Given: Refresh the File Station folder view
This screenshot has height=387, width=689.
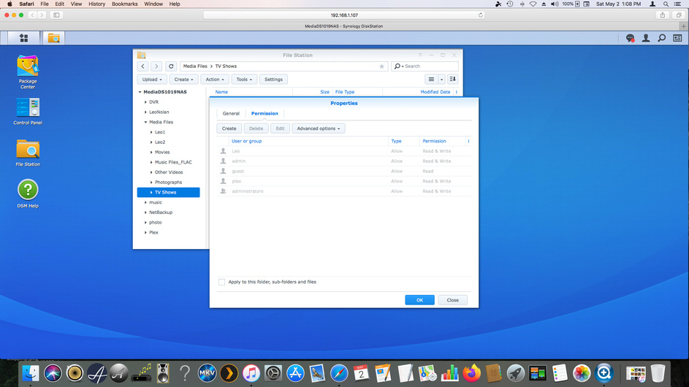Looking at the screenshot, I should point(171,66).
